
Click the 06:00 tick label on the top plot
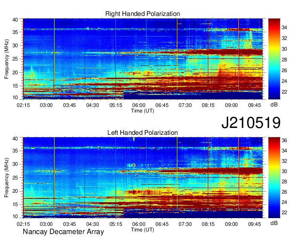coord(139,105)
